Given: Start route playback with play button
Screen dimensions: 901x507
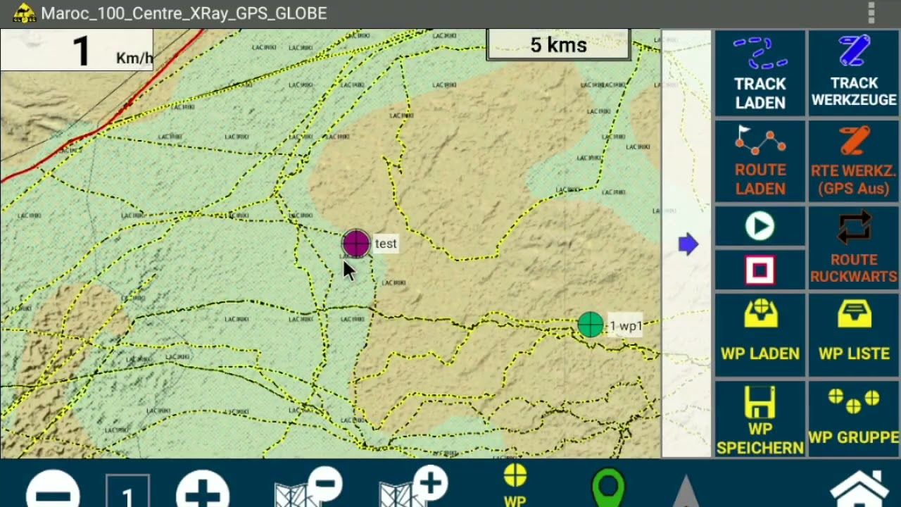Looking at the screenshot, I should (760, 227).
